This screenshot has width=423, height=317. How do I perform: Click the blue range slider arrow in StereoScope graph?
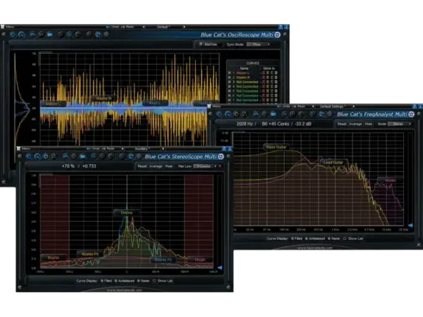click(x=220, y=268)
